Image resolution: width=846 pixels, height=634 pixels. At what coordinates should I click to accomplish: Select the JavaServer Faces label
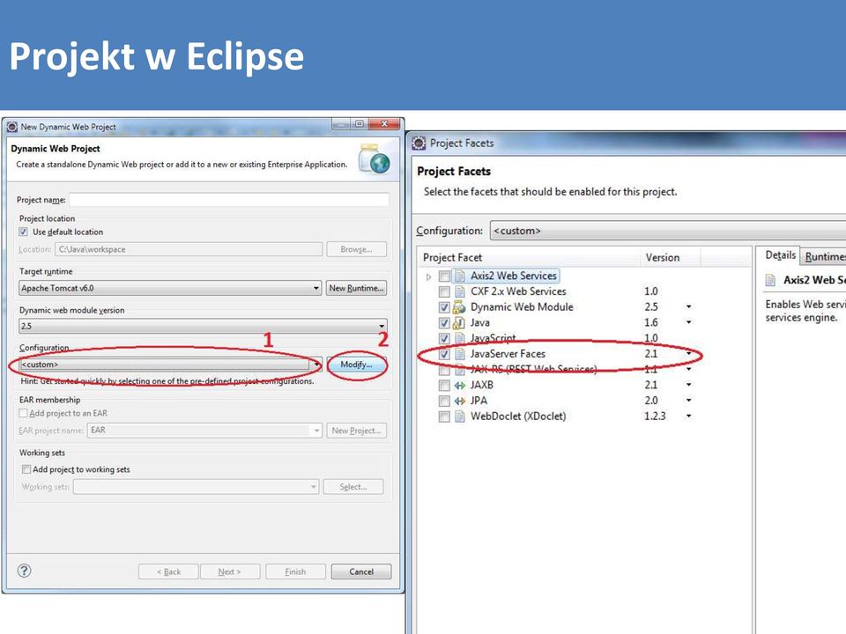pos(508,354)
